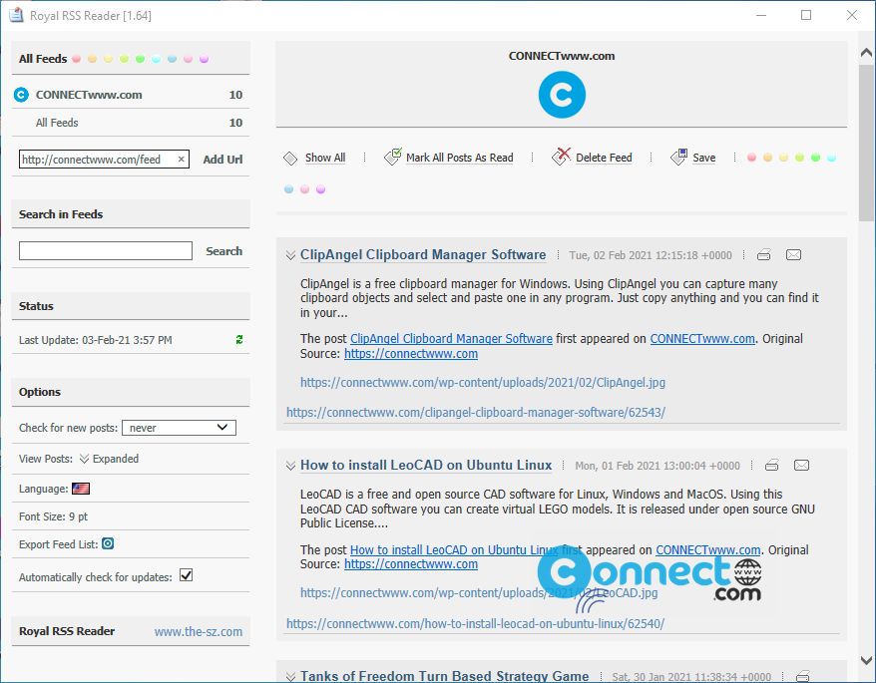The image size is (876, 683).
Task: Click the date Tue, 02 Feb 2021 12:15:18
Action: click(x=651, y=255)
